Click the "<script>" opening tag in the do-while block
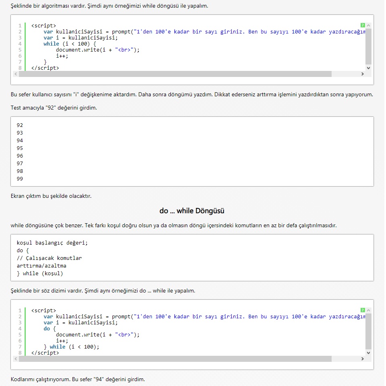Image resolution: width=386 pixels, height=386 pixels. click(44, 310)
